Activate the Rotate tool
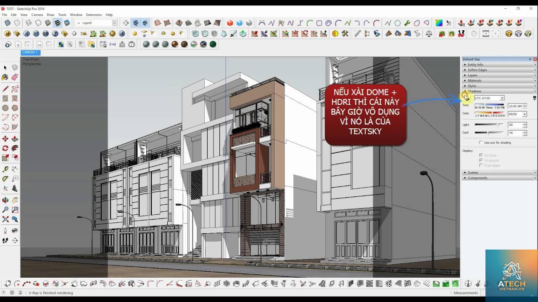The height and width of the screenshot is (302, 538). pos(5,148)
